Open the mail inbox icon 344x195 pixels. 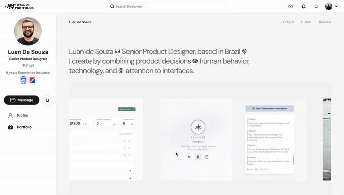tap(290, 7)
